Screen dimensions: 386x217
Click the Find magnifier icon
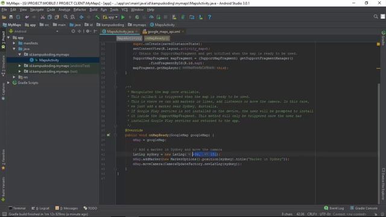[x=66, y=17]
